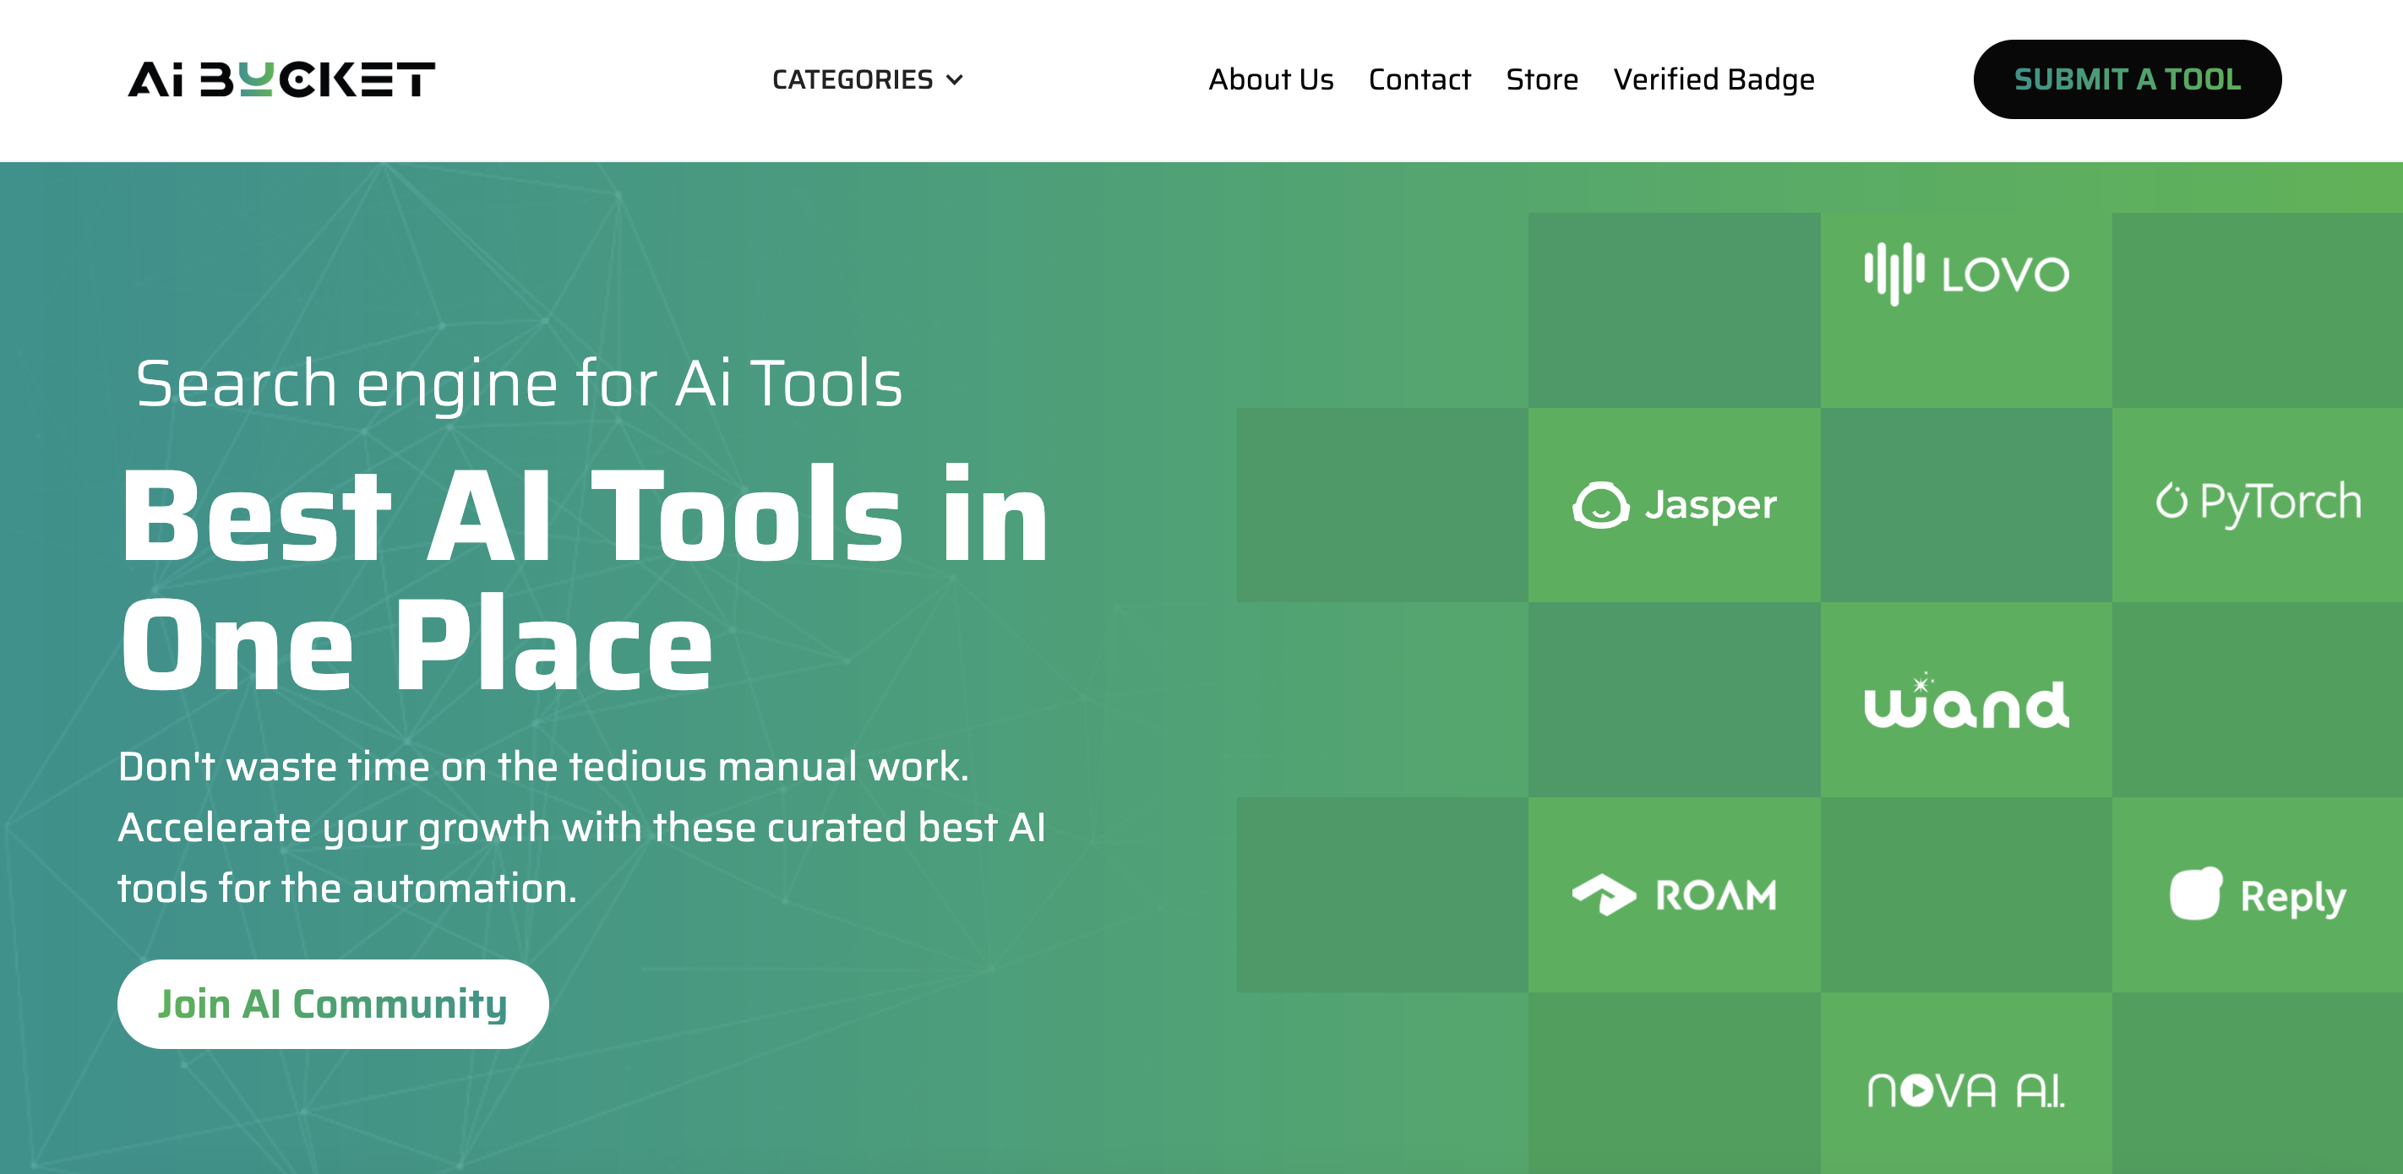Click the PyTorch logo tile

pos(2258,503)
